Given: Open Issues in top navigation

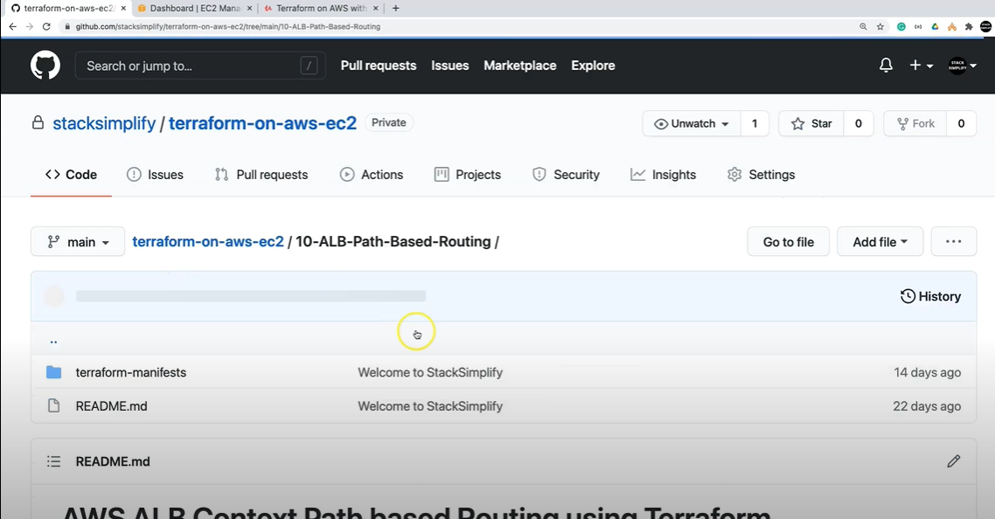Looking at the screenshot, I should [450, 66].
